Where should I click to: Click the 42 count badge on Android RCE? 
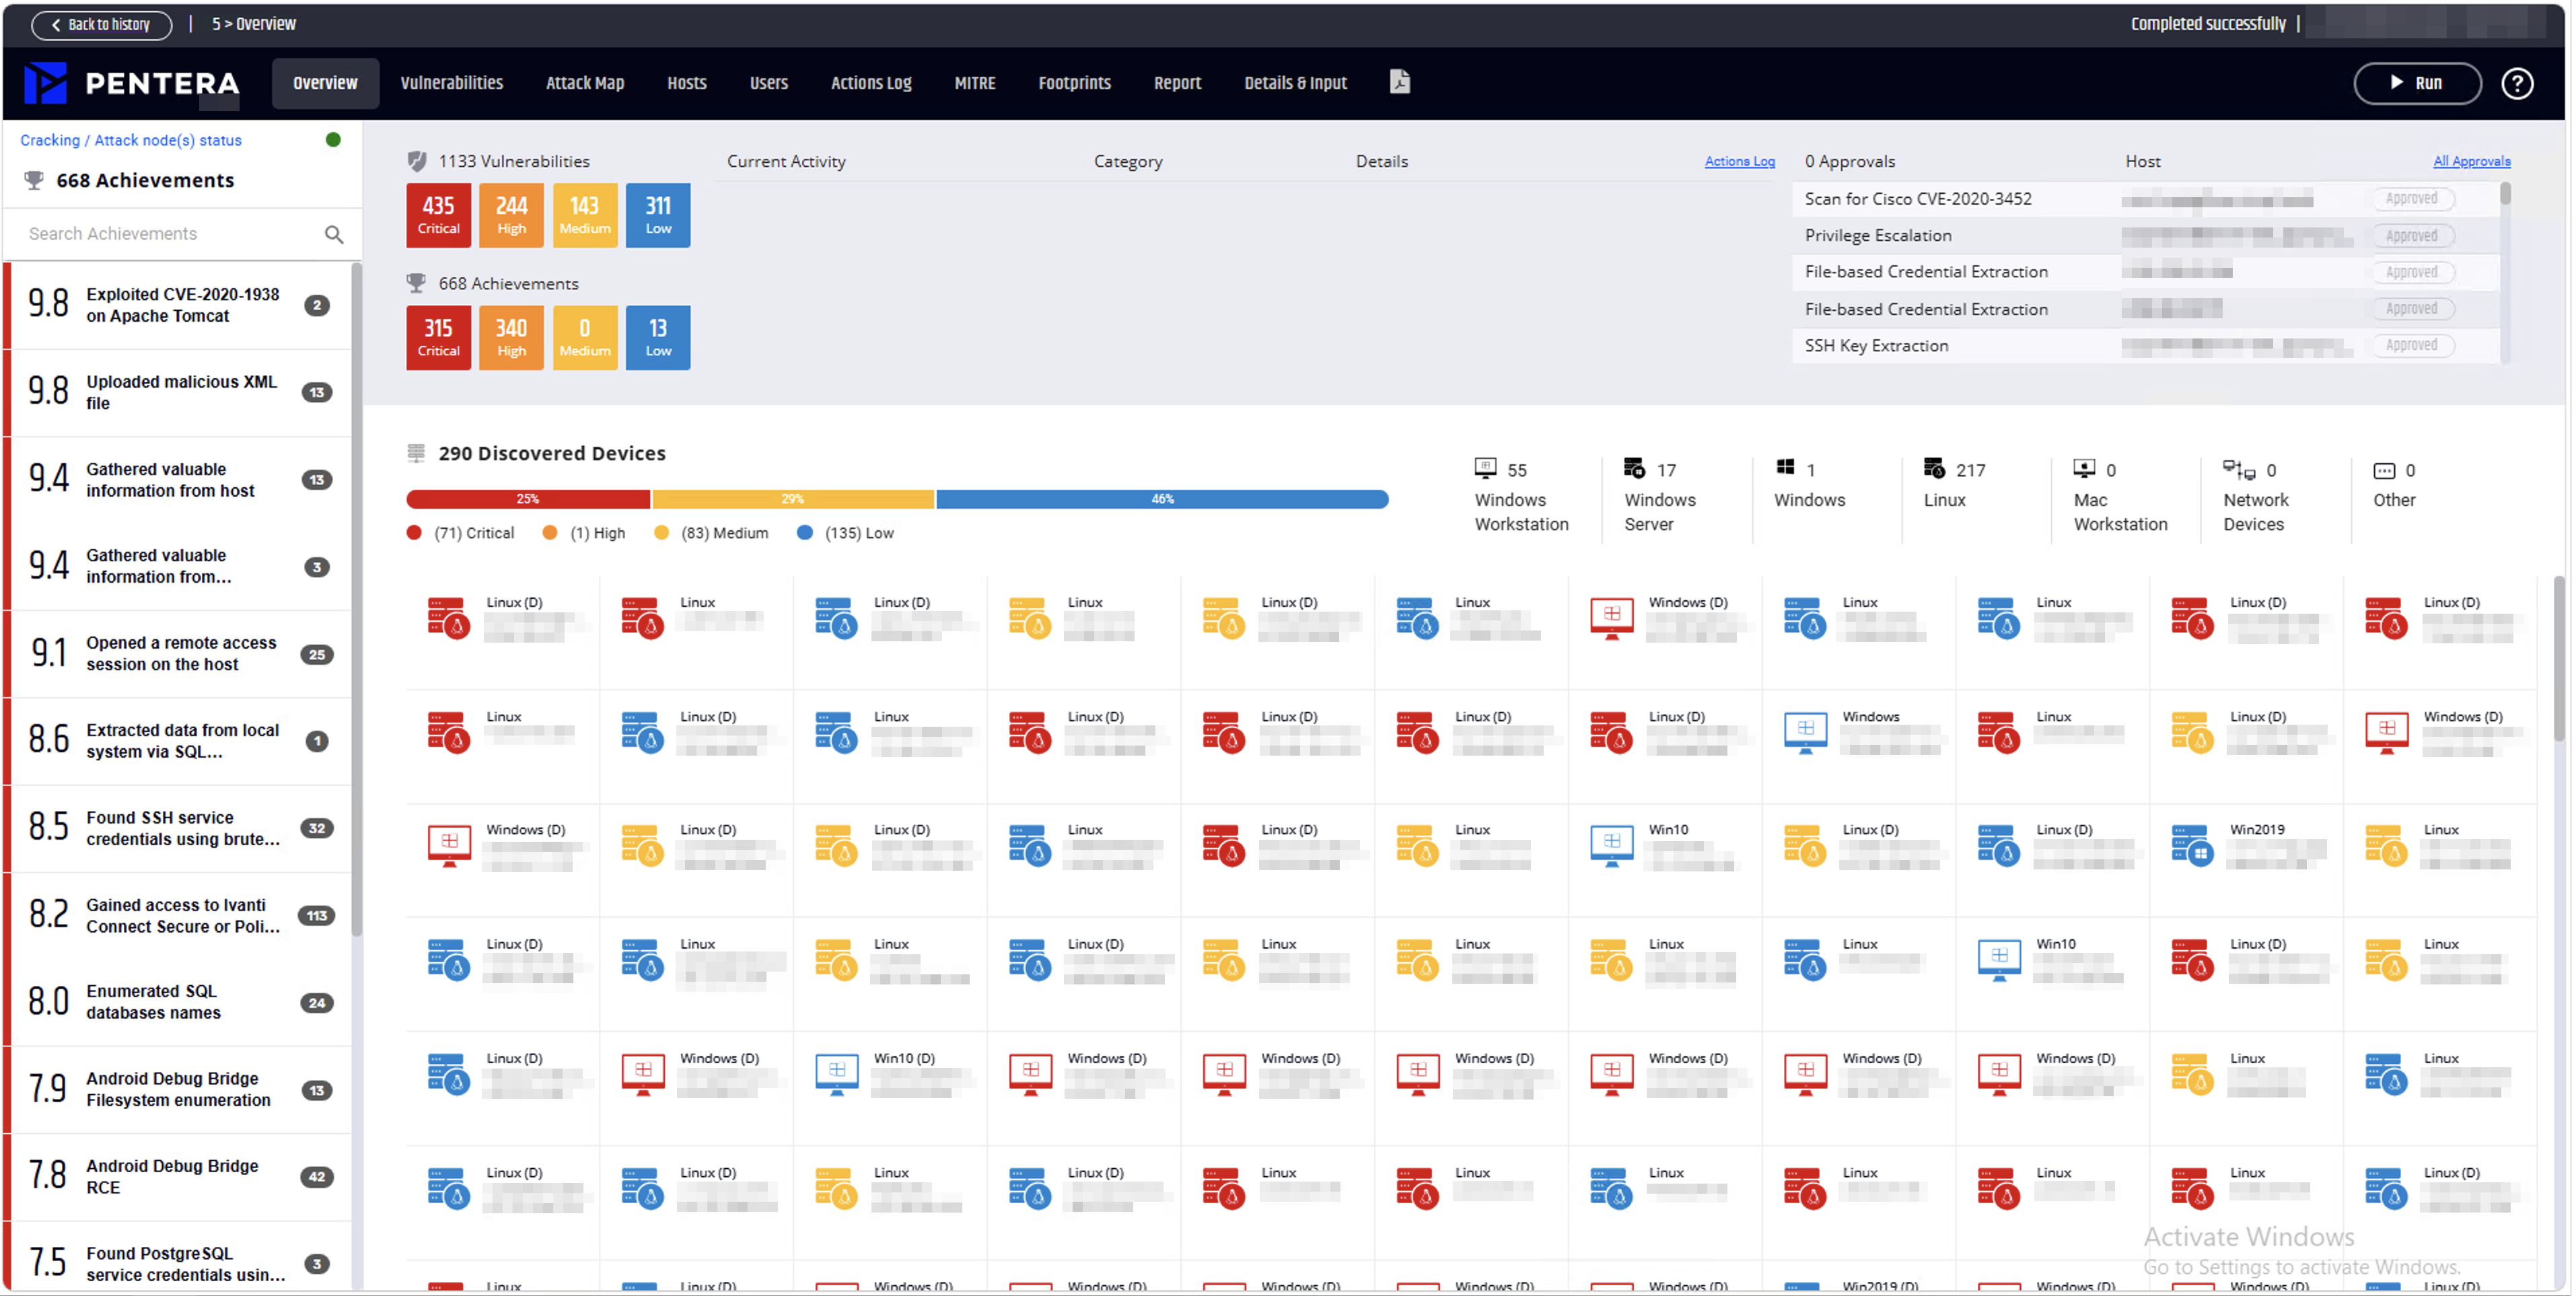[317, 1177]
